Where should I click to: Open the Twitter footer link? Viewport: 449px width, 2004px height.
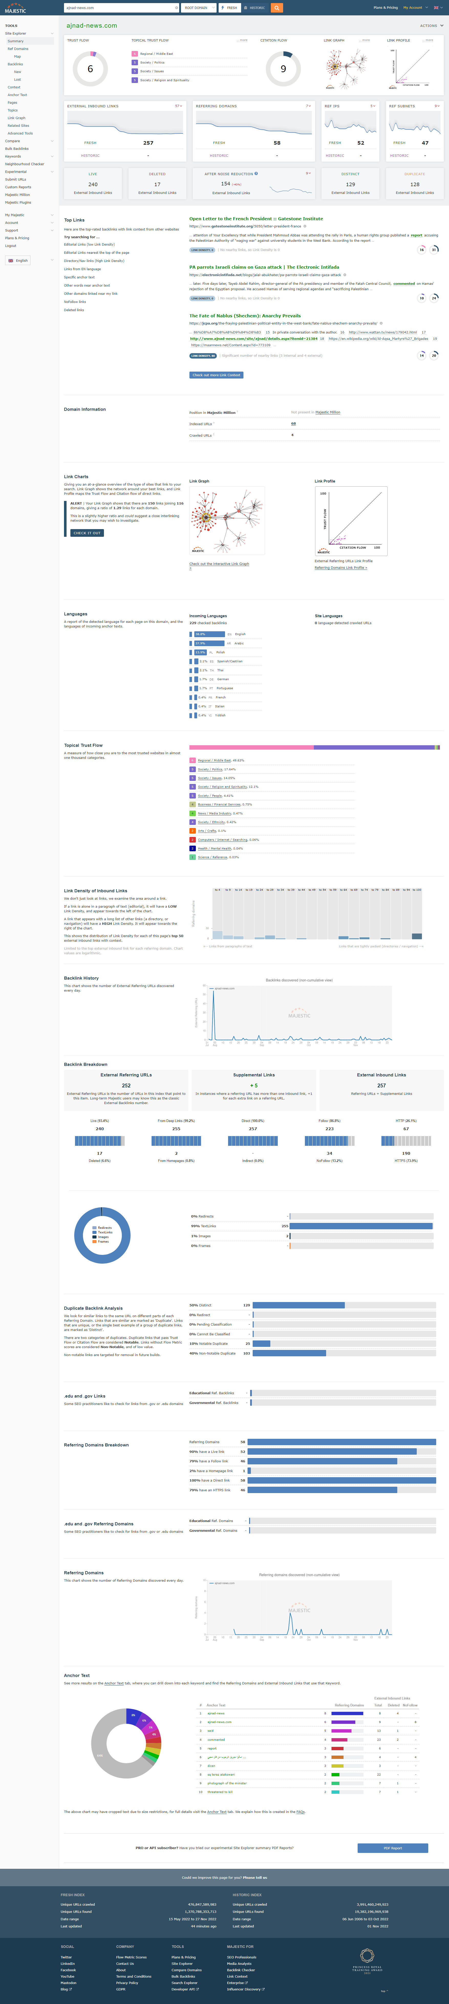click(x=66, y=1957)
